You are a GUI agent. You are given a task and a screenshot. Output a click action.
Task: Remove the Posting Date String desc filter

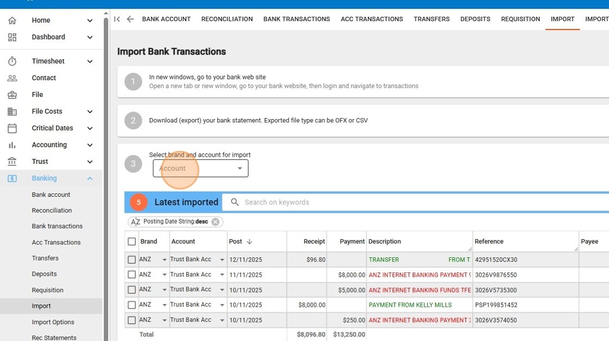pos(215,222)
